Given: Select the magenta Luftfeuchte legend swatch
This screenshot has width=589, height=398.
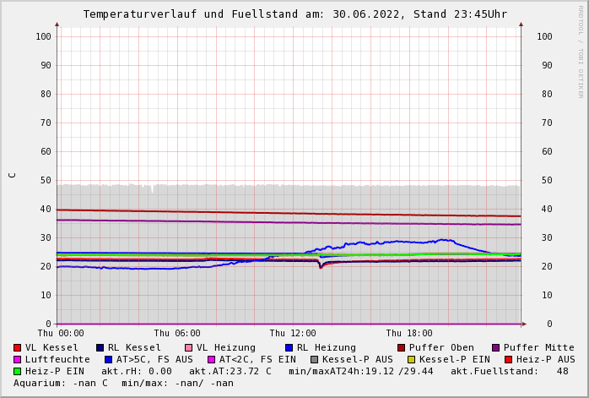Looking at the screenshot, I should [18, 360].
